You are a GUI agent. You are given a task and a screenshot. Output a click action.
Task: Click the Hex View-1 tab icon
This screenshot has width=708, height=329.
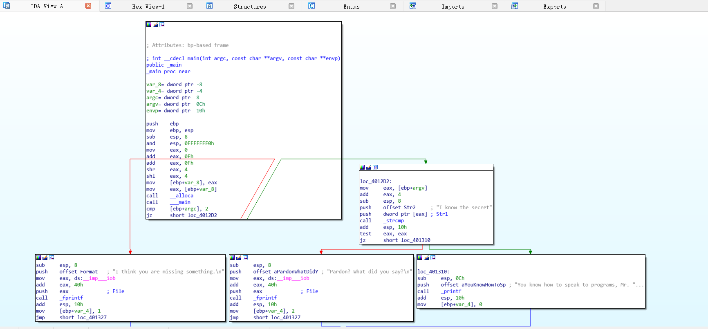point(108,6)
